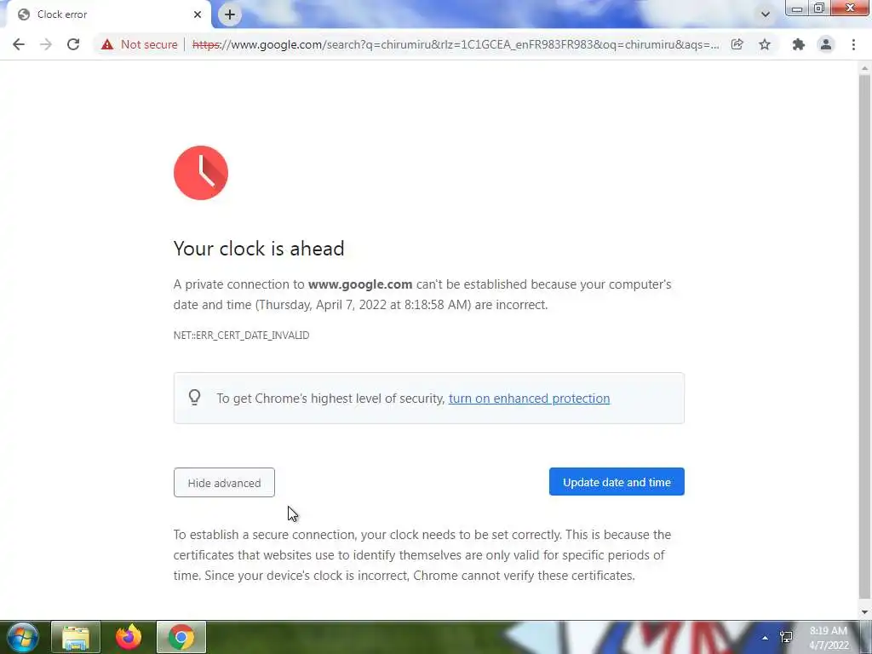This screenshot has width=872, height=654.
Task: Expand the tab search chevron
Action: (766, 14)
